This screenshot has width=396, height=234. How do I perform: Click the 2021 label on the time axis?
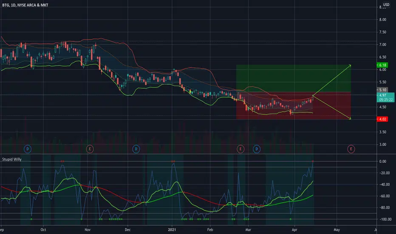point(172,230)
